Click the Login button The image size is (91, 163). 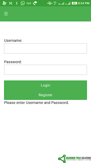pyautogui.click(x=45, y=85)
